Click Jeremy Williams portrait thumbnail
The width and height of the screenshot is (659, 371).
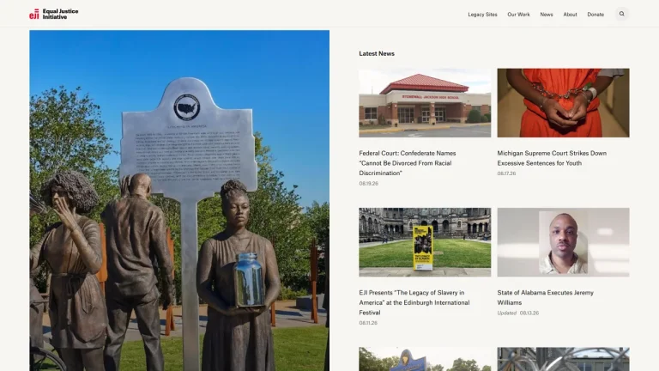tap(563, 242)
